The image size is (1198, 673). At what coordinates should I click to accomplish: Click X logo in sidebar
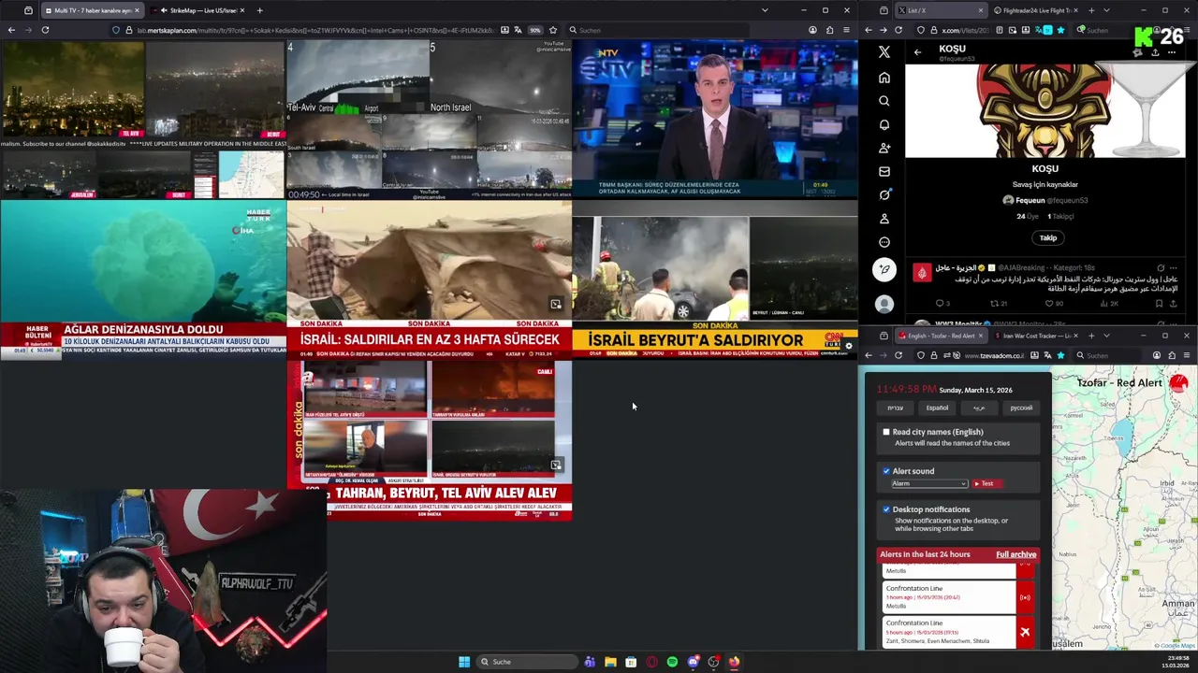[884, 53]
